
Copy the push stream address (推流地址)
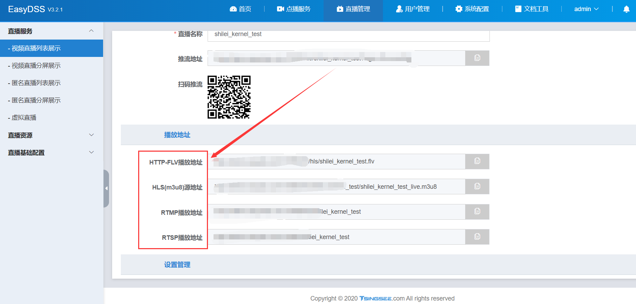click(477, 58)
